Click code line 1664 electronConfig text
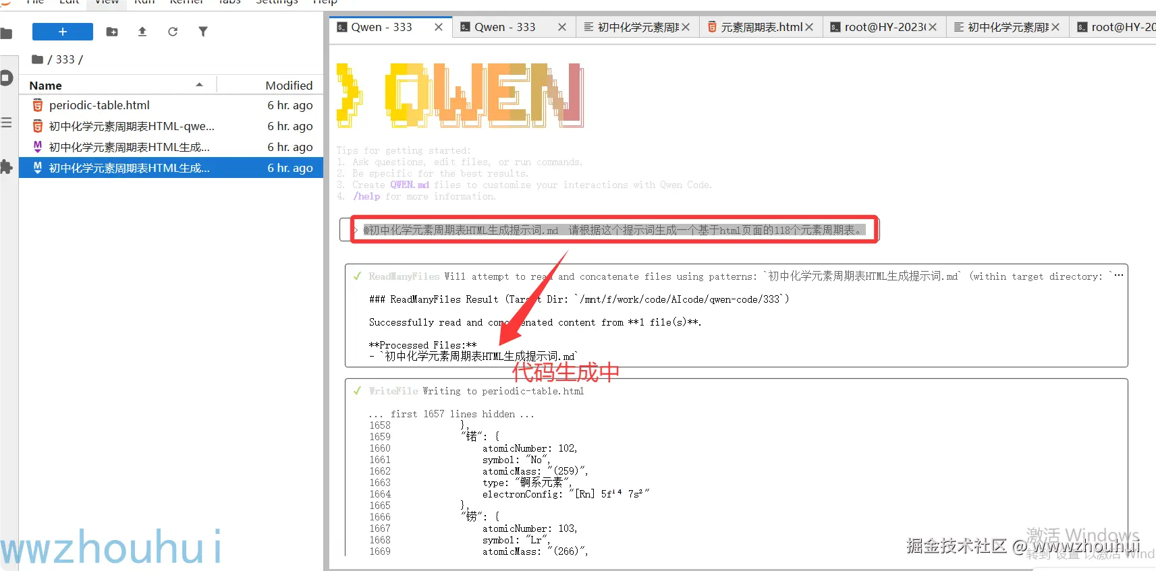This screenshot has height=571, width=1156. [566, 494]
